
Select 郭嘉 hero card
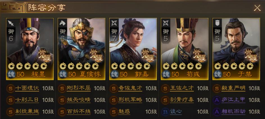[133, 49]
